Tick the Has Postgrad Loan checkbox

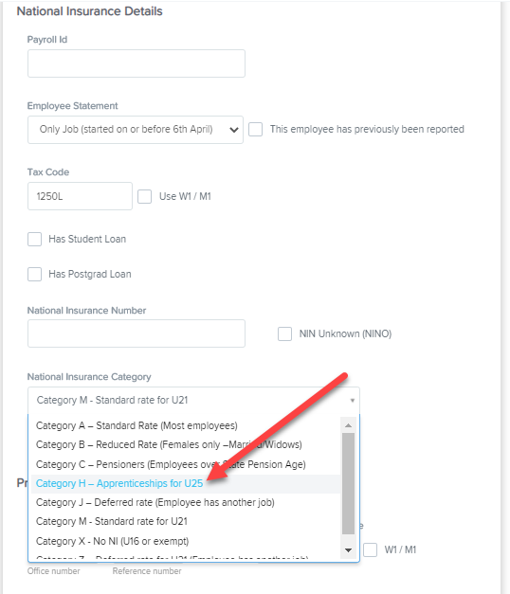click(34, 275)
